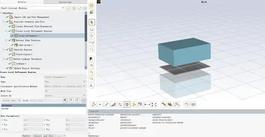This screenshot has height=137, width=265.
Task: Switch to the Outline View tab
Action: (65, 2)
